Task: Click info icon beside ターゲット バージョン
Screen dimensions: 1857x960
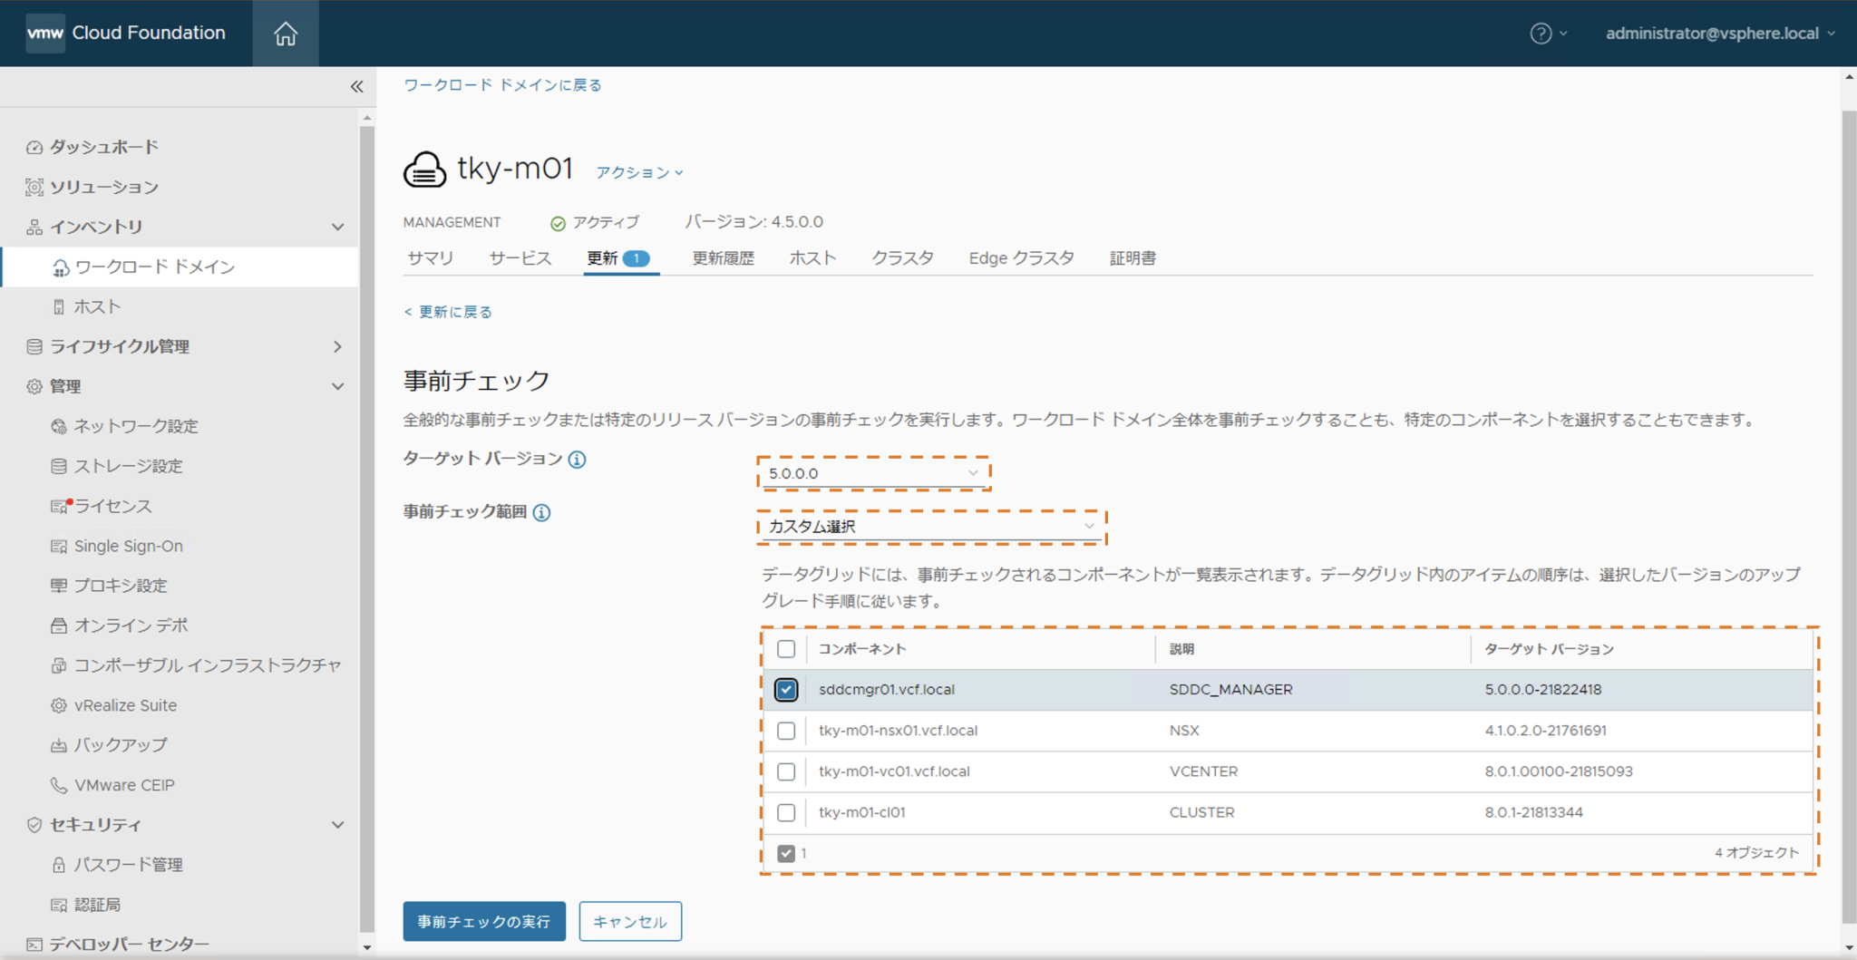Action: pyautogui.click(x=577, y=460)
